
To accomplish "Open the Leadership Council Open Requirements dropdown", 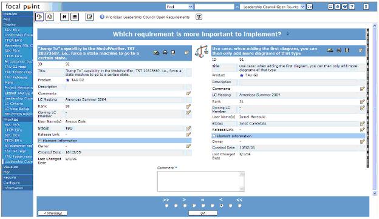I will [272, 7].
